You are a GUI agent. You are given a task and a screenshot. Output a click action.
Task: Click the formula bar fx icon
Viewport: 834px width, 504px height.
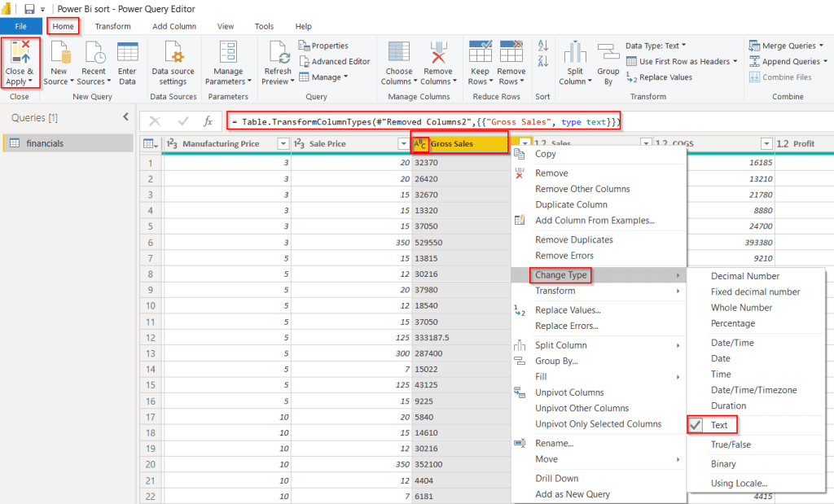click(x=208, y=122)
